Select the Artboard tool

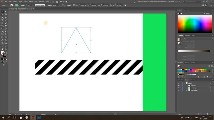point(2,46)
